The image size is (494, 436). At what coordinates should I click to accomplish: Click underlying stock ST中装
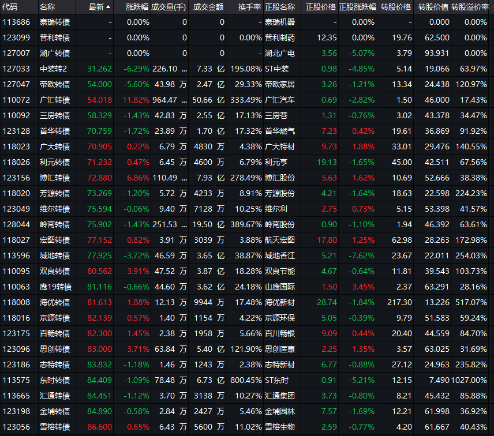click(276, 69)
